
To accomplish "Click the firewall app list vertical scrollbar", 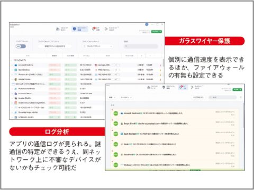I will click(x=164, y=63).
